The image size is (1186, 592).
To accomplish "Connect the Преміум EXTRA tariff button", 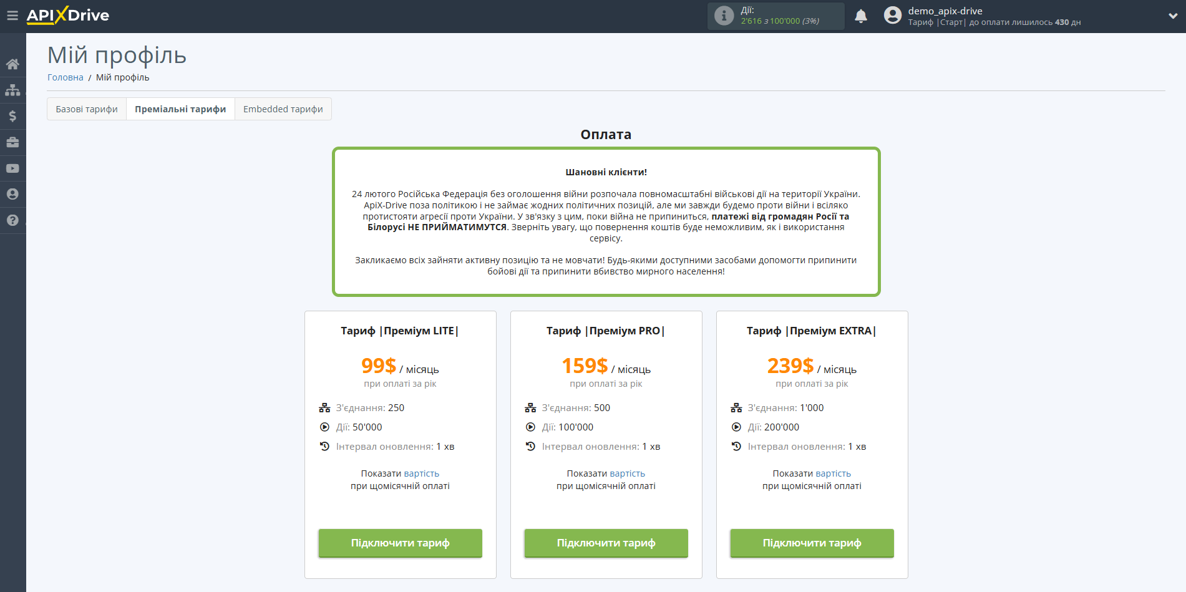I will tap(812, 543).
